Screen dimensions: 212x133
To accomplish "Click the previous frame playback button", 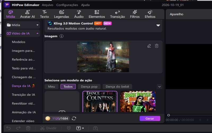I will (200, 120).
